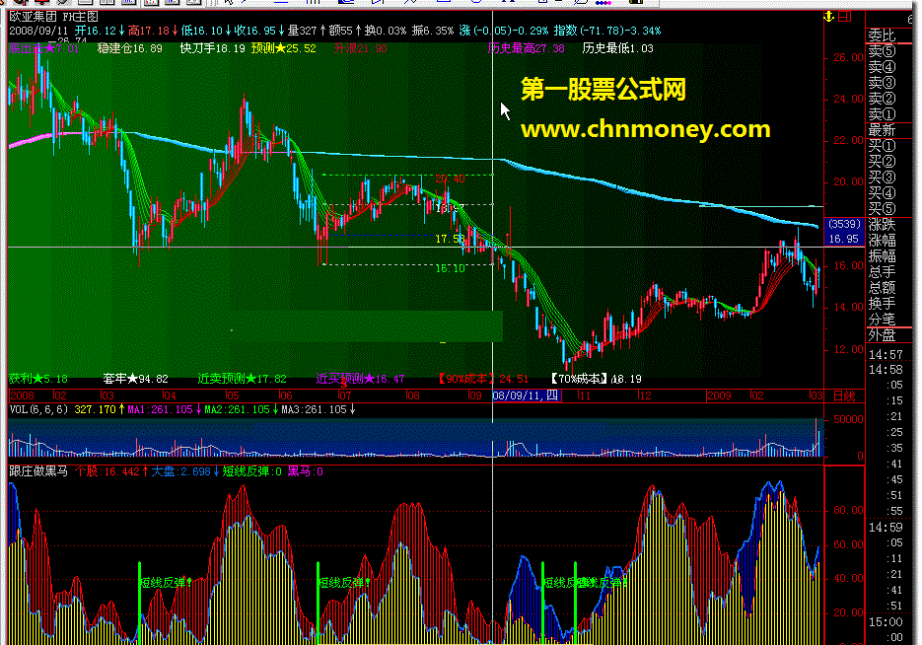Viewport: 922px width, 645px height.
Task: Jump to the 11 month marker on timeline
Action: pos(584,395)
